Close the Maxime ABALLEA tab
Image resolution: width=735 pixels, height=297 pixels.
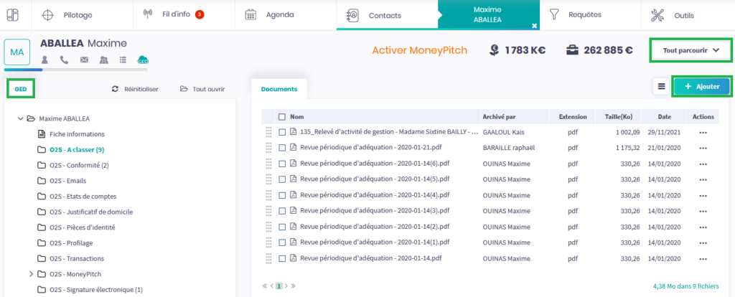[534, 25]
